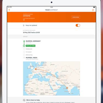Click the headset icon beside We're here to help
The width and height of the screenshot is (103, 103).
pyautogui.click(x=24, y=100)
